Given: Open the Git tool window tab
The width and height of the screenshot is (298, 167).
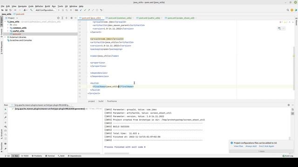Looking at the screenshot, I should 7,156.
